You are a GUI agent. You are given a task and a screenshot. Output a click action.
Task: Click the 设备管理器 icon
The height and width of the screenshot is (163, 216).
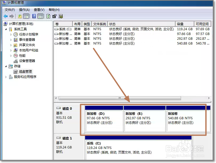coord(16,61)
